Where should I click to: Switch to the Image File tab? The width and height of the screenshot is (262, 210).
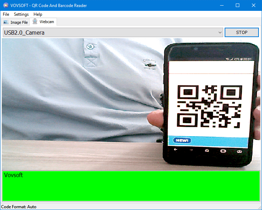click(15, 22)
